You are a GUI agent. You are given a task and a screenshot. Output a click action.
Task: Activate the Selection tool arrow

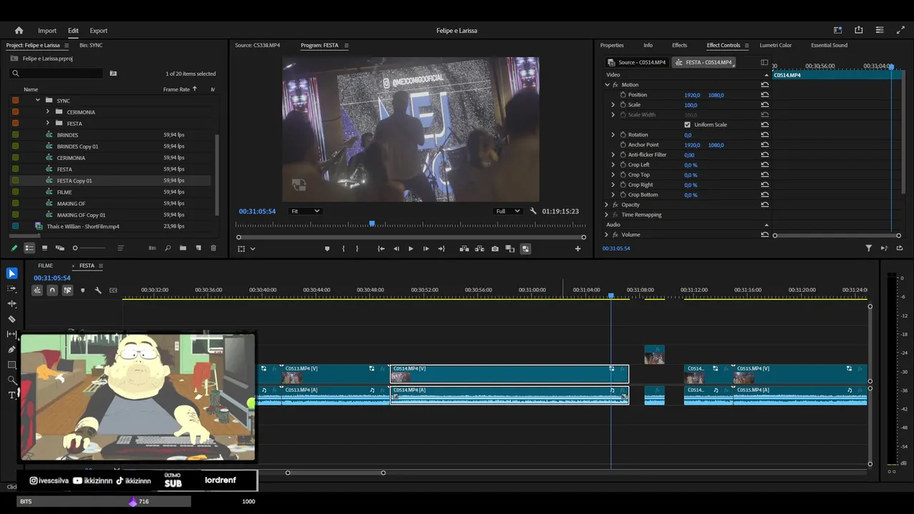point(11,273)
